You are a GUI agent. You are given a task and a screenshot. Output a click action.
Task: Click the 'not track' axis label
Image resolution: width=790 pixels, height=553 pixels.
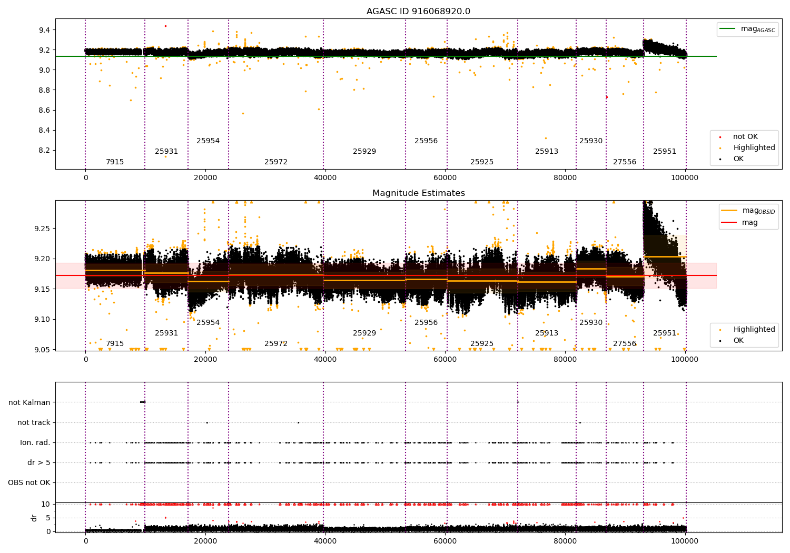(x=34, y=422)
